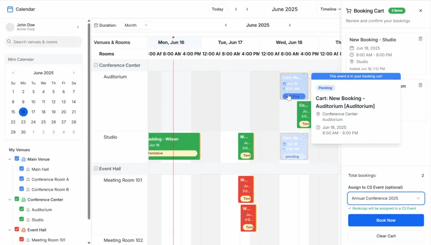Click the Today button
Image resolution: width=431 pixels, height=245 pixels.
pyautogui.click(x=218, y=9)
